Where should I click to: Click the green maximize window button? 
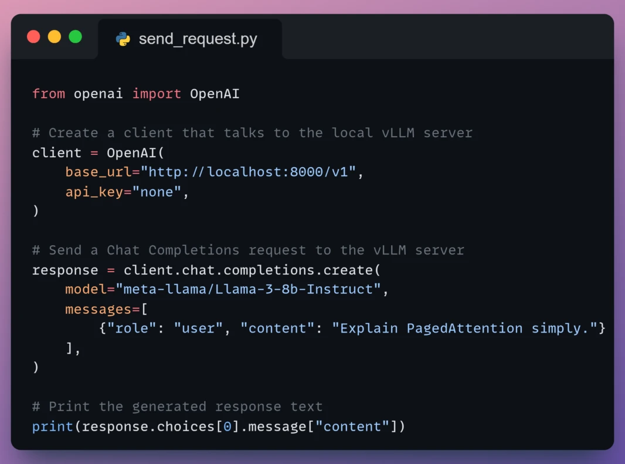click(x=75, y=37)
